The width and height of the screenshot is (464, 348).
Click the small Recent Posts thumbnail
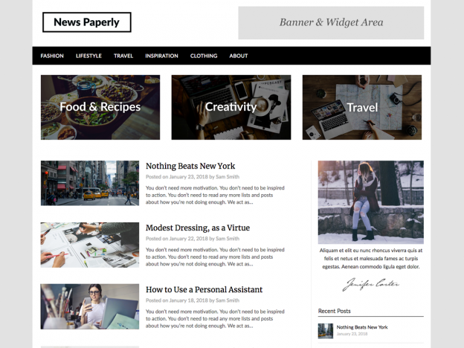(326, 331)
